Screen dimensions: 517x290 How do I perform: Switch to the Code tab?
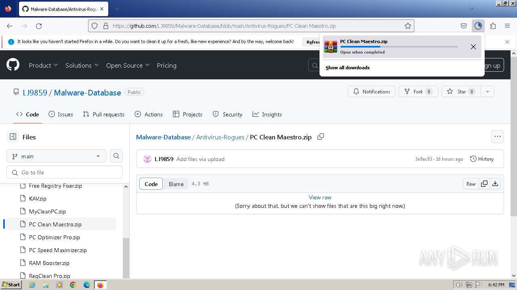pos(27,114)
